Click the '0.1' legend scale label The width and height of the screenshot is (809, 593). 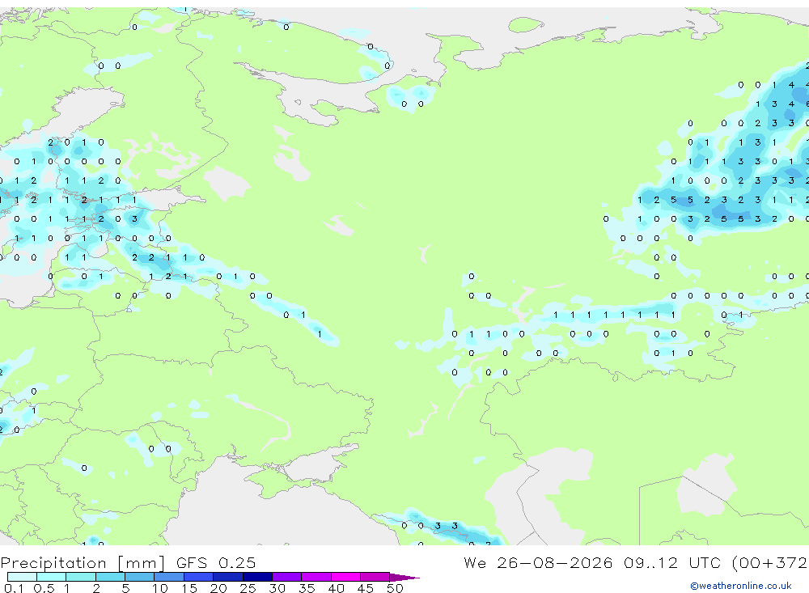[14, 588]
